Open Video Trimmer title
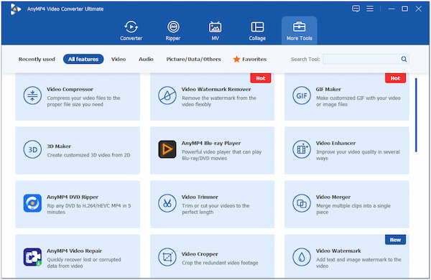Image resolution: width=431 pixels, height=280 pixels. coord(200,197)
